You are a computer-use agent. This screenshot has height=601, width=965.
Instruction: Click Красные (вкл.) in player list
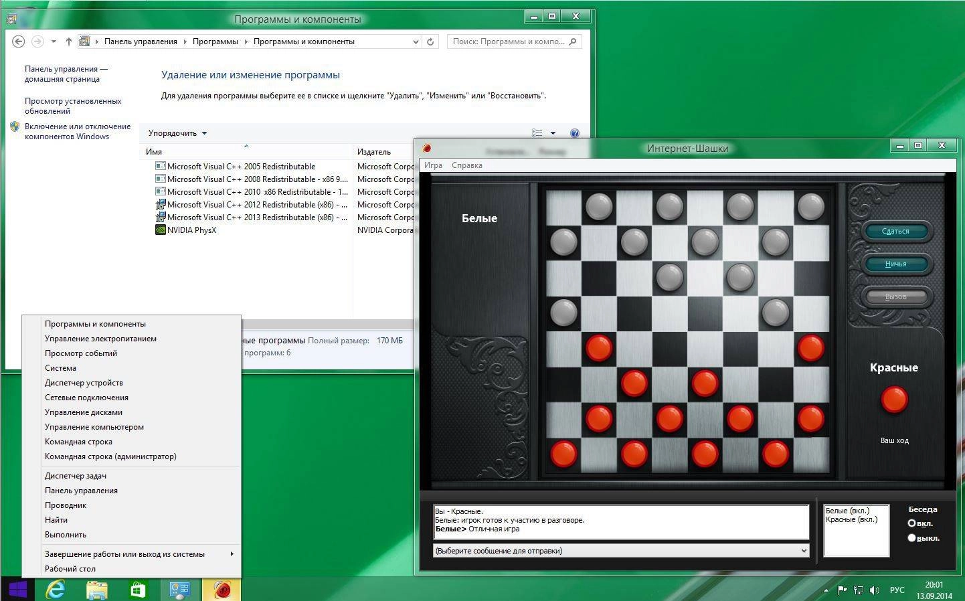(x=851, y=519)
